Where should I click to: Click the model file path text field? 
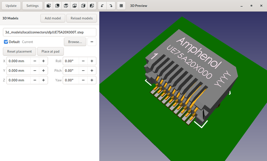[x=50, y=32]
